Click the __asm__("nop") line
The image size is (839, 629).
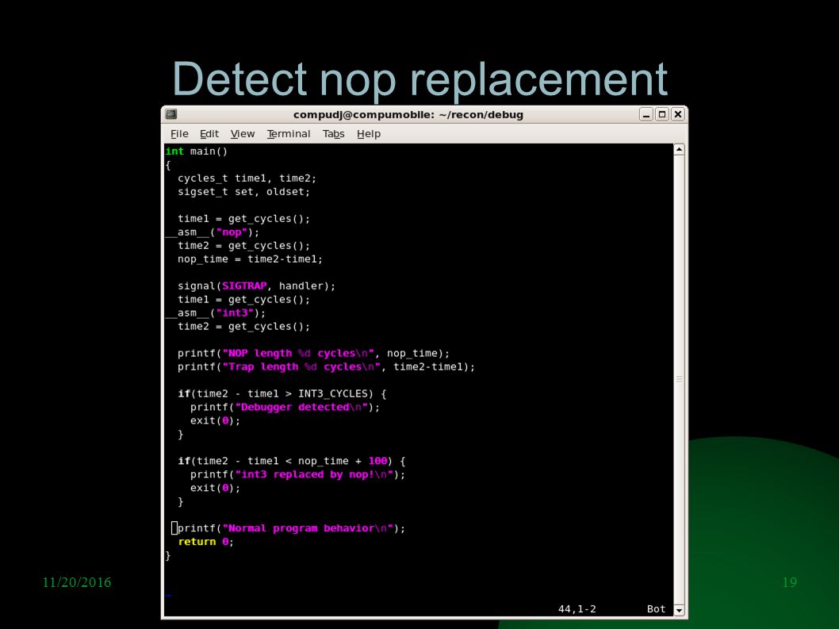click(213, 232)
